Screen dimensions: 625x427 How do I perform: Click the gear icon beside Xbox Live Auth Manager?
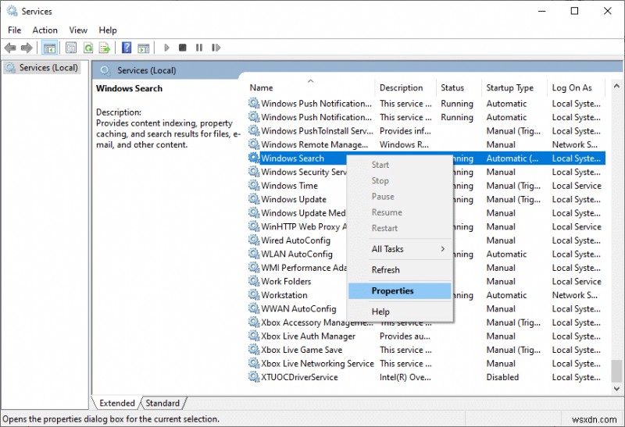coord(254,336)
